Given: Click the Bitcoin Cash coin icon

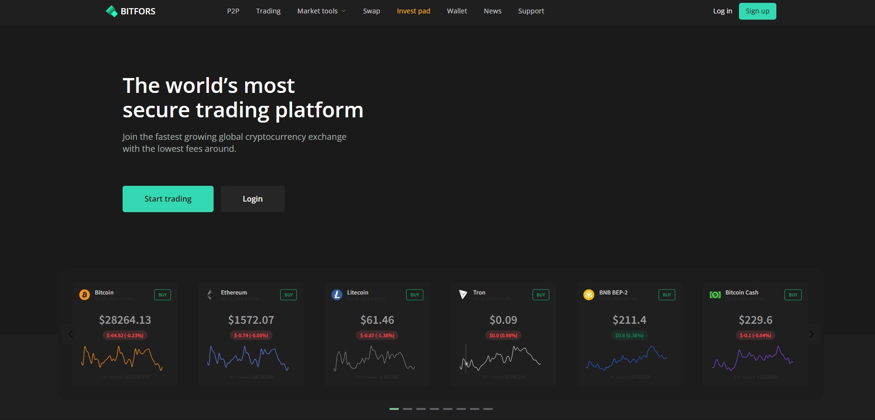Looking at the screenshot, I should 715,295.
